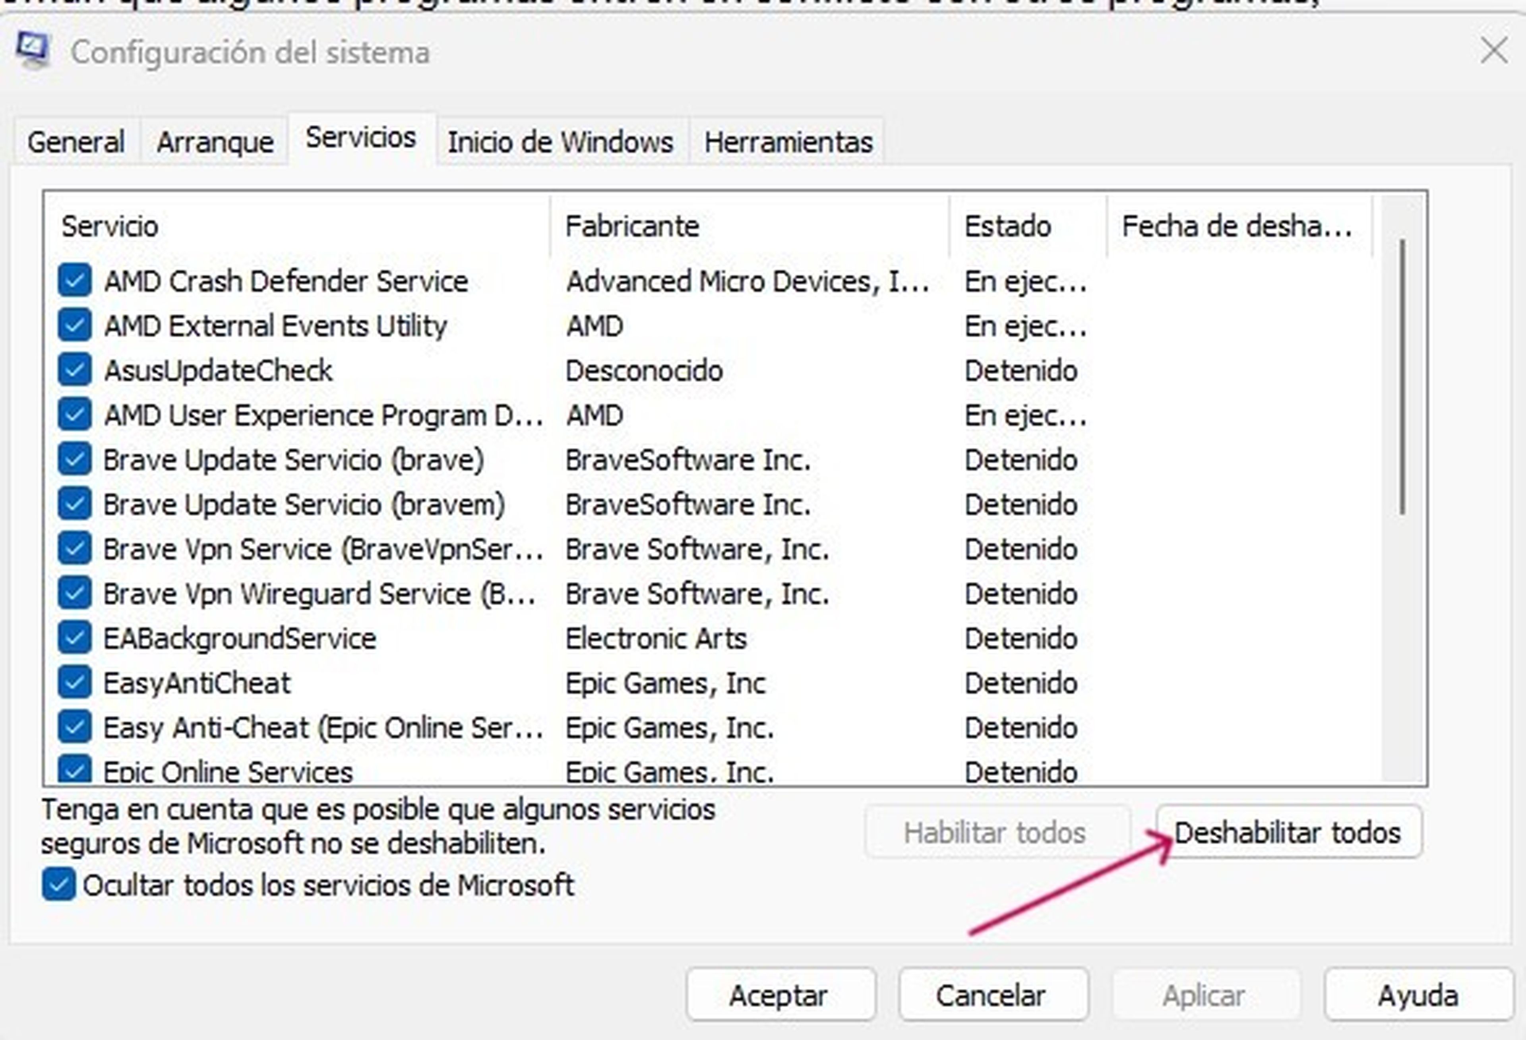Screen dimensions: 1526x1040
Task: Click En ejec… status of AMD Crash Defender
Action: pyautogui.click(x=1025, y=282)
